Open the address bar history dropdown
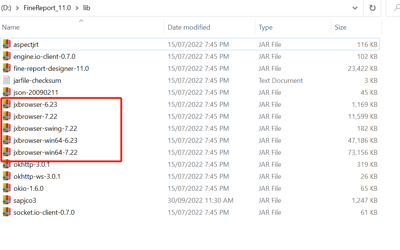 [x=355, y=8]
